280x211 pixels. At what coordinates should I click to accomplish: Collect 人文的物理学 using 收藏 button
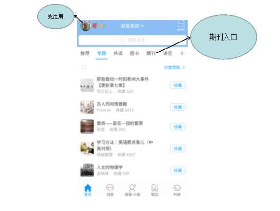pyautogui.click(x=178, y=171)
